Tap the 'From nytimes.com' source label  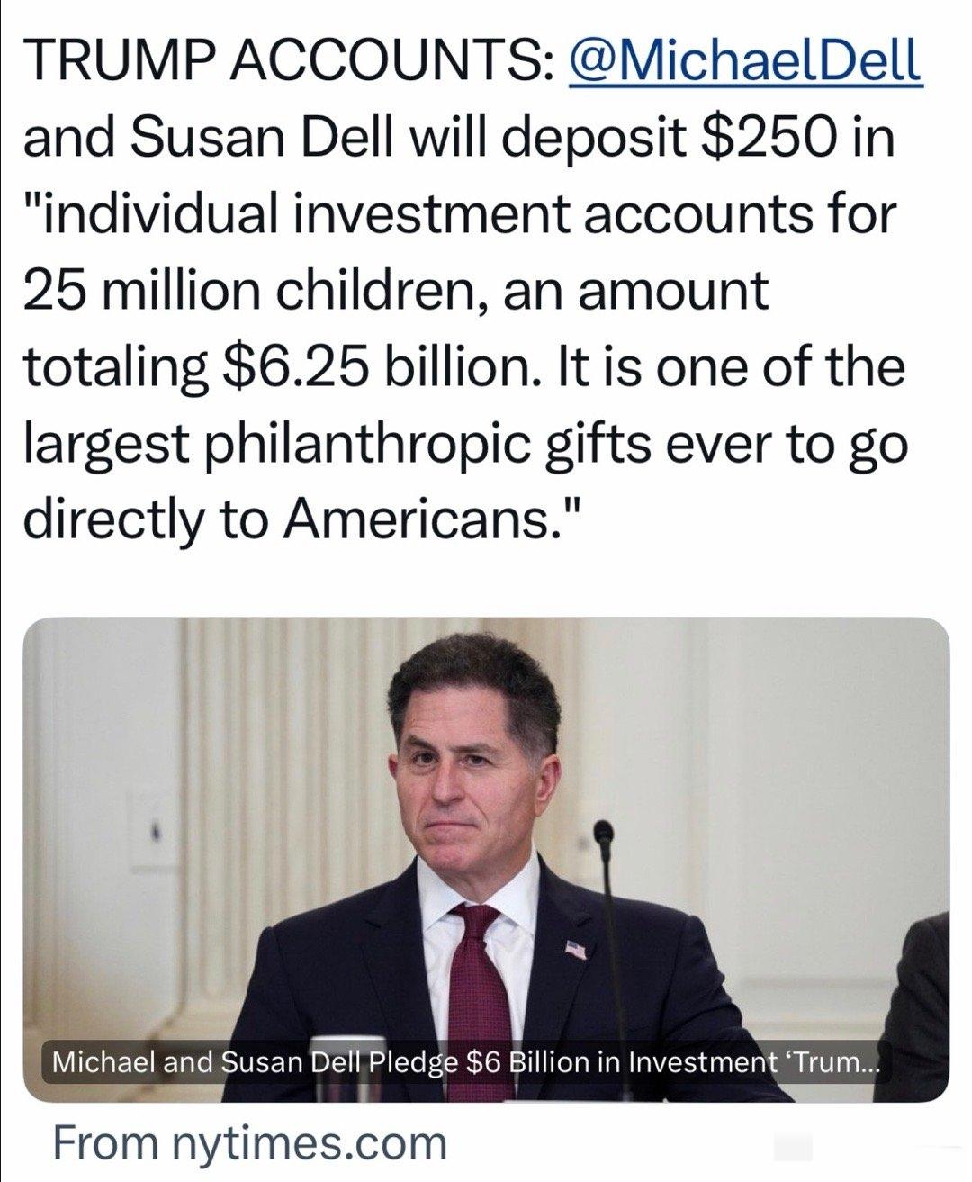(249, 1142)
